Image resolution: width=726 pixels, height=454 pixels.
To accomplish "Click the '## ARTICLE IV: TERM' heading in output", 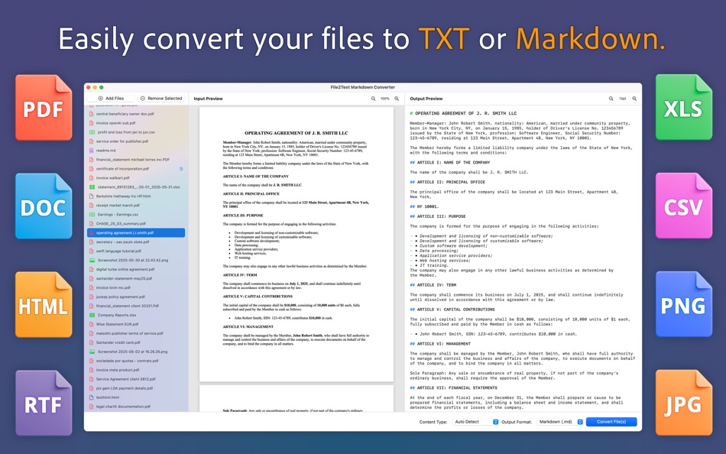I will (433, 285).
